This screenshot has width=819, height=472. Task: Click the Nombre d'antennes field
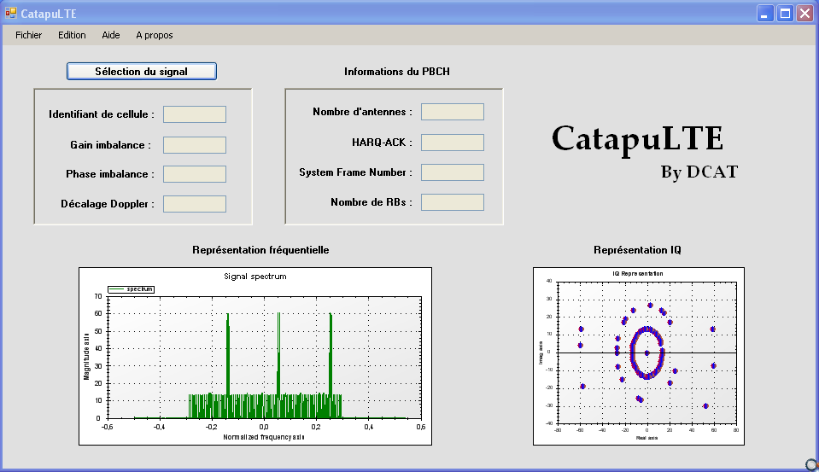coord(453,112)
